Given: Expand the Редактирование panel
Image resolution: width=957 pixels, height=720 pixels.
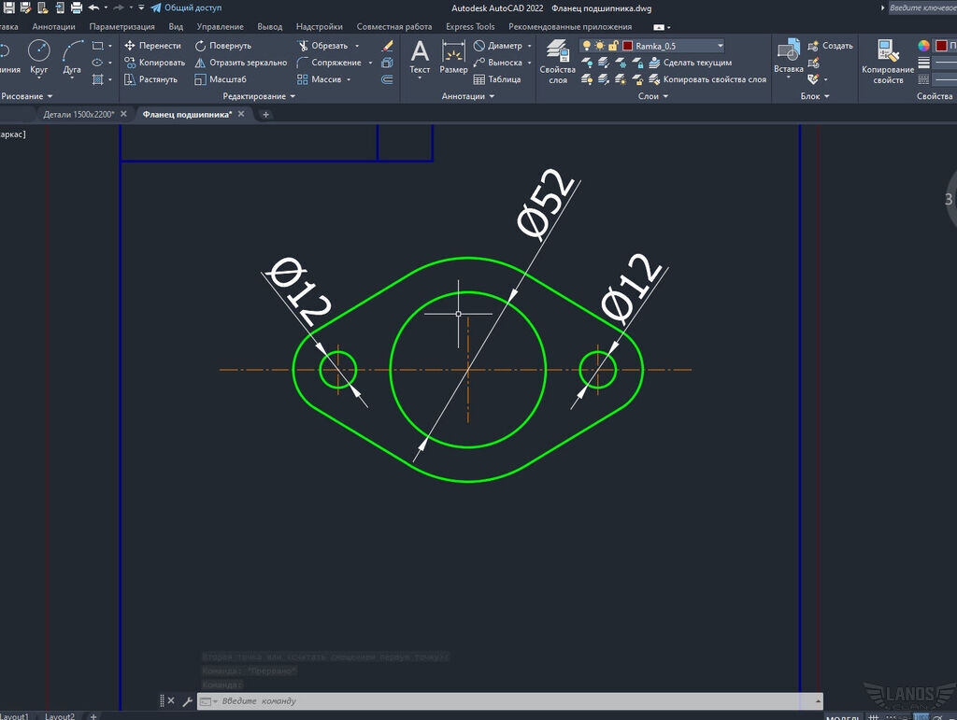Looking at the screenshot, I should click(259, 96).
